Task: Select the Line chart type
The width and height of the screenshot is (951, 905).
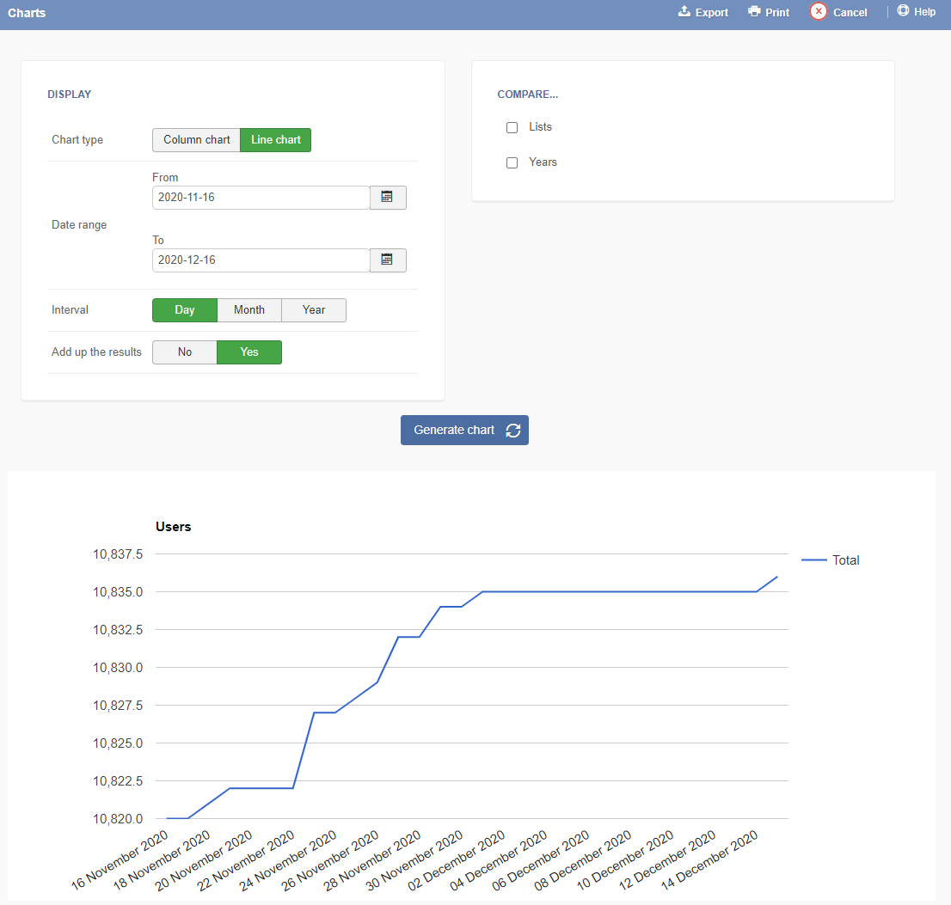Action: (276, 140)
